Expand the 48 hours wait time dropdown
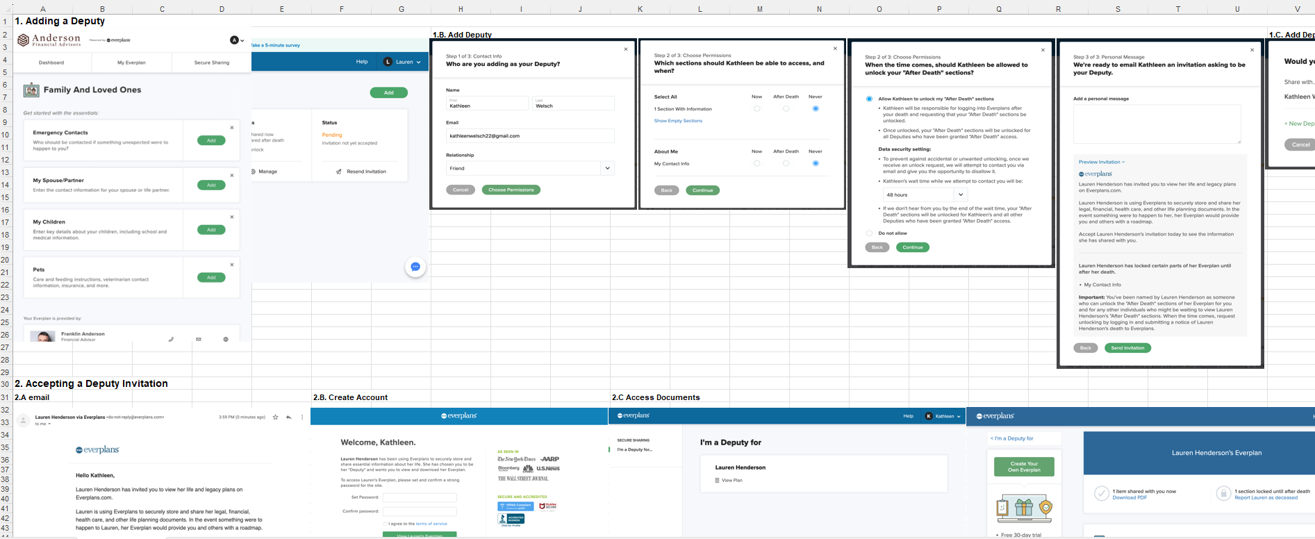This screenshot has height=539, width=1315. (x=960, y=195)
